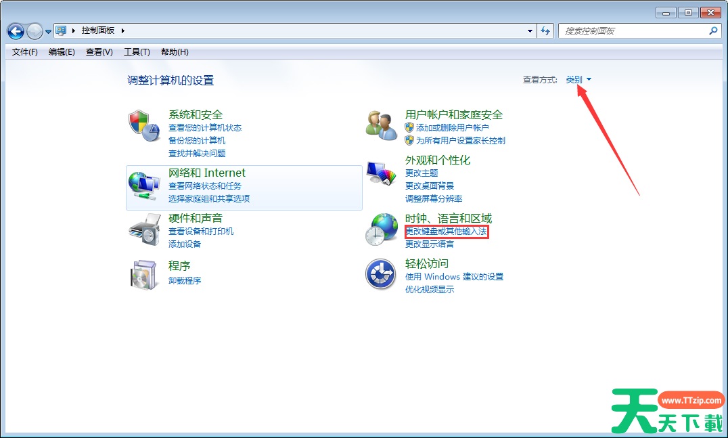Viewport: 728px width, 438px height.
Task: Open 时钟、语言和区域 heading
Action: coord(449,218)
